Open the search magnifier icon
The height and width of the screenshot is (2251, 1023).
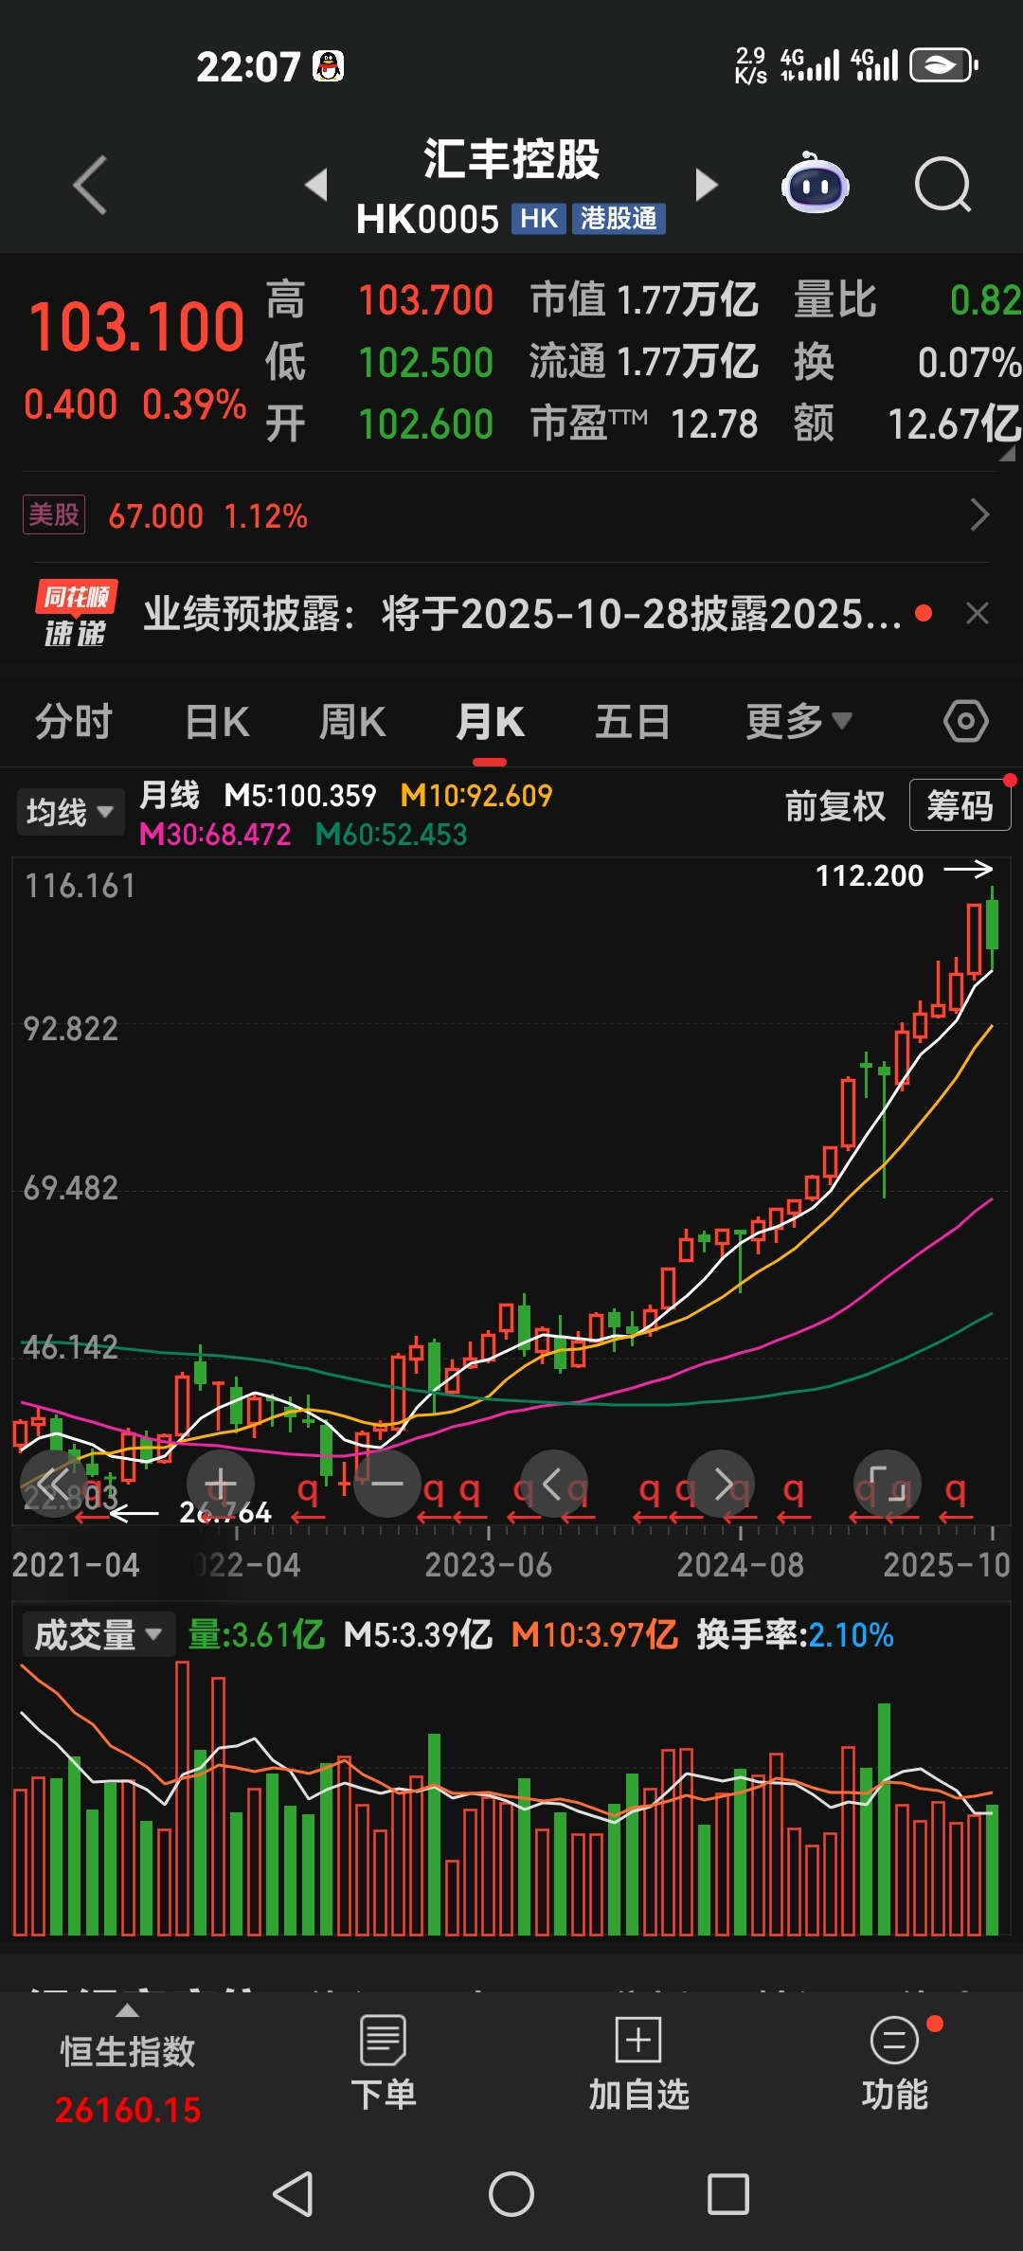942,184
